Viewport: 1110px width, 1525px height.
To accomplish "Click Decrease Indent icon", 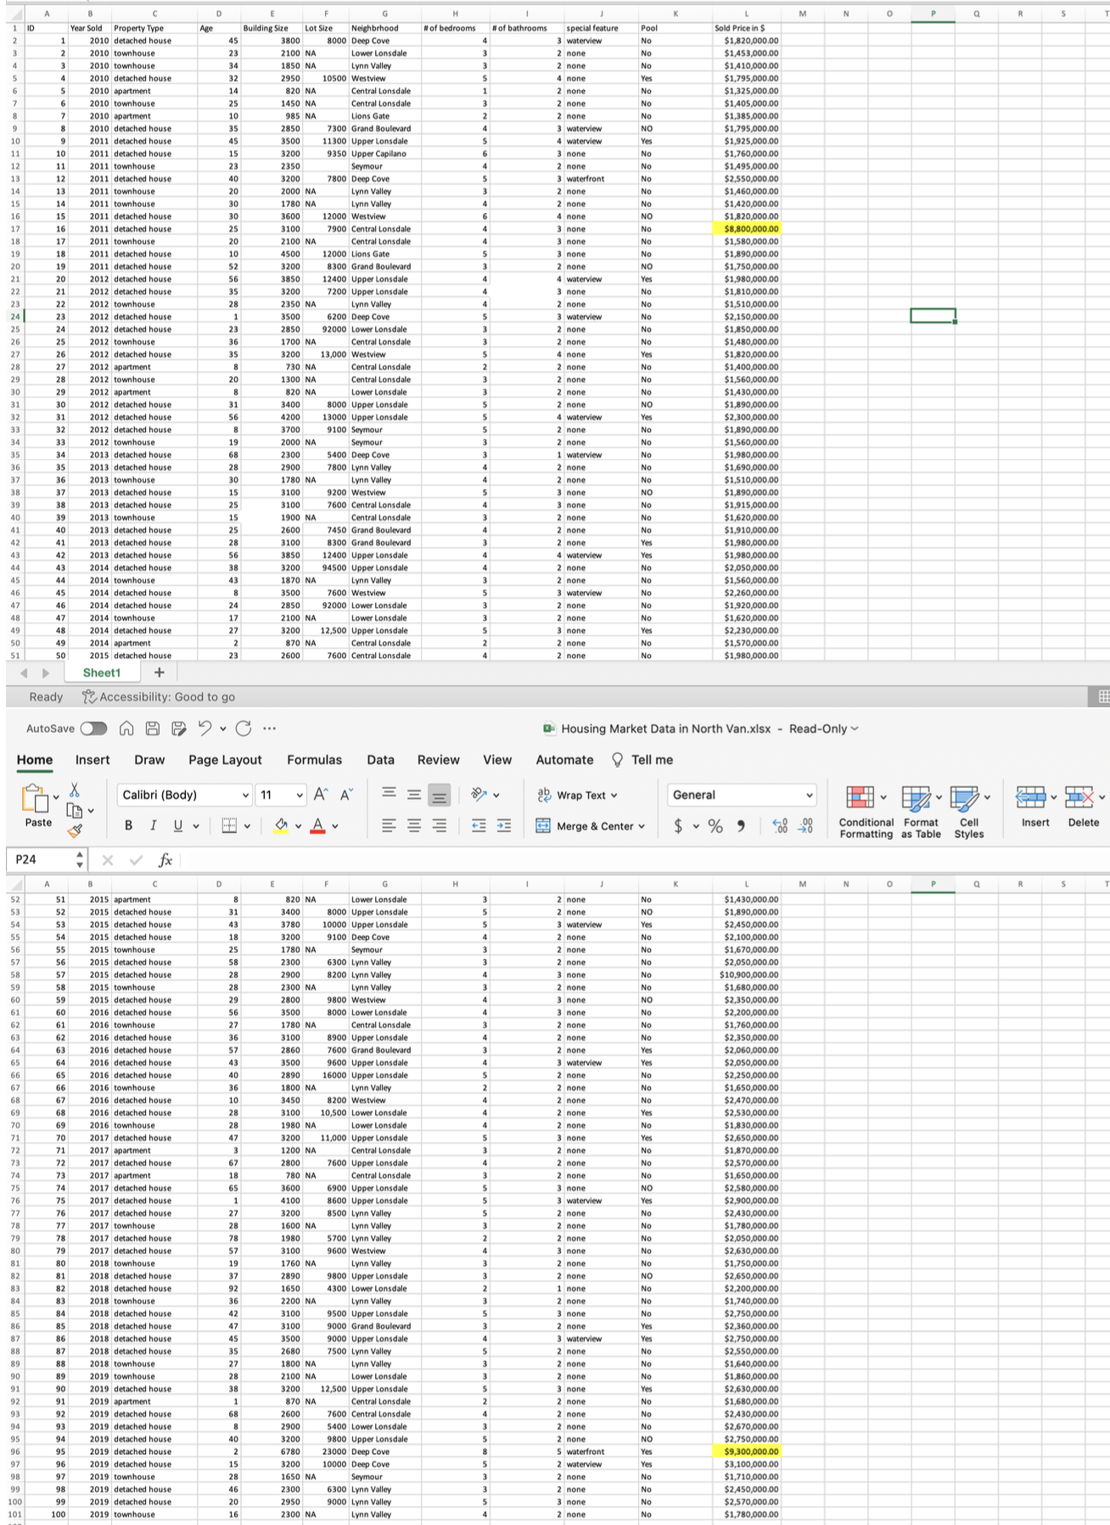I will [x=479, y=825].
